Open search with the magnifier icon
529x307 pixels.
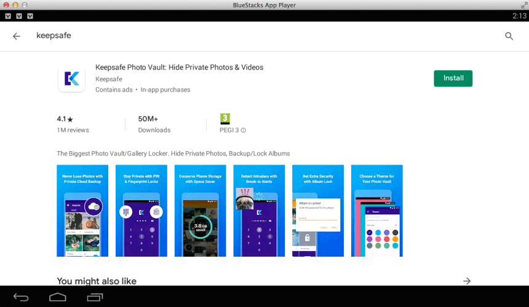pos(509,36)
